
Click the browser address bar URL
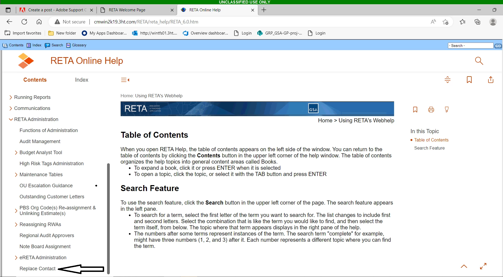click(146, 22)
